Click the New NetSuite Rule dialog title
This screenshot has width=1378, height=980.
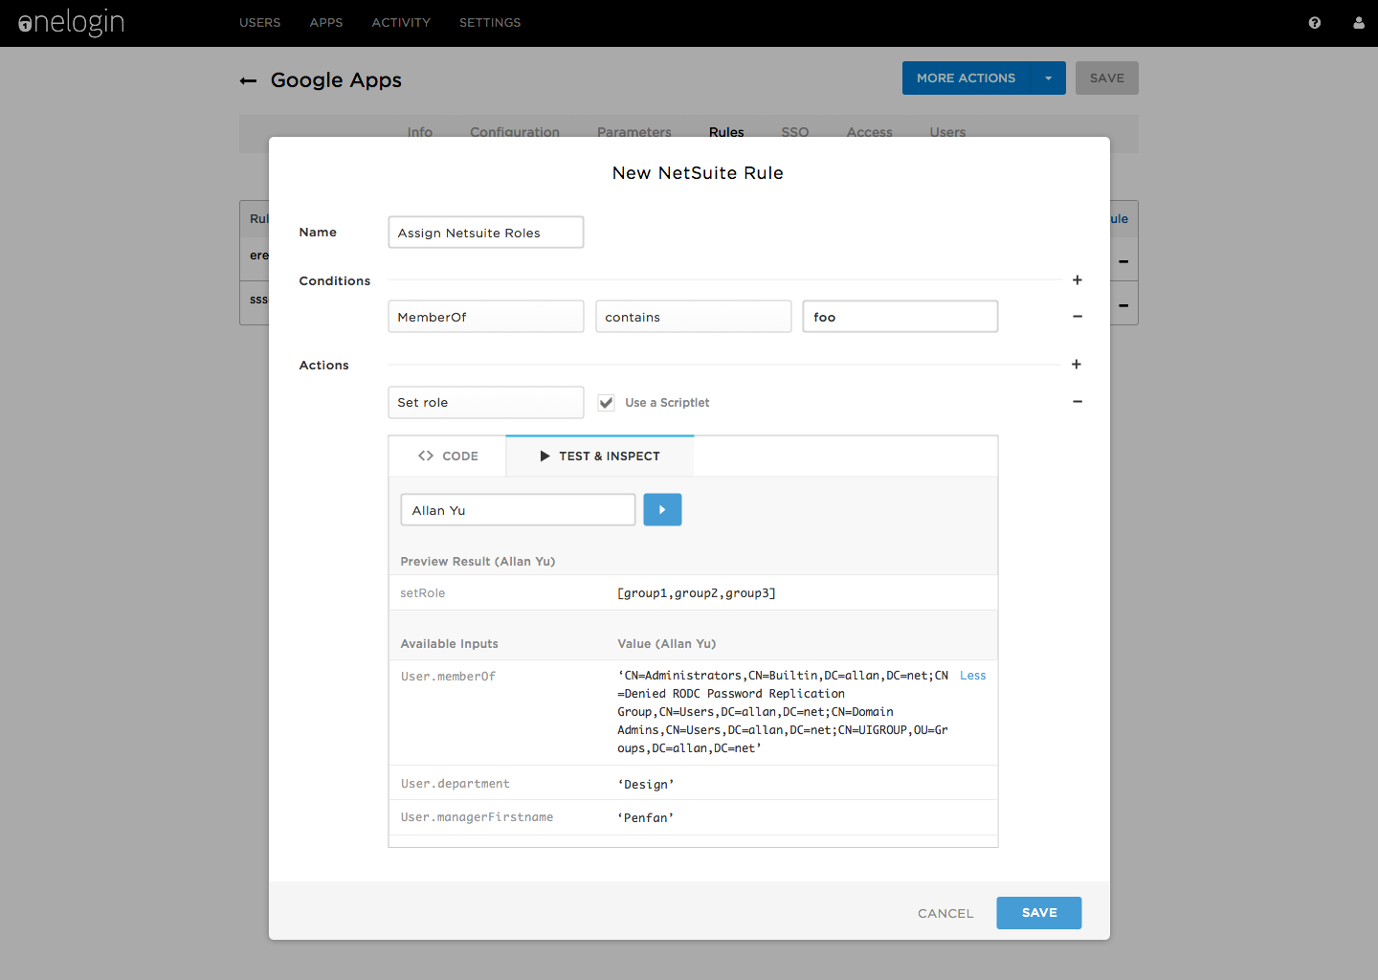tap(698, 173)
